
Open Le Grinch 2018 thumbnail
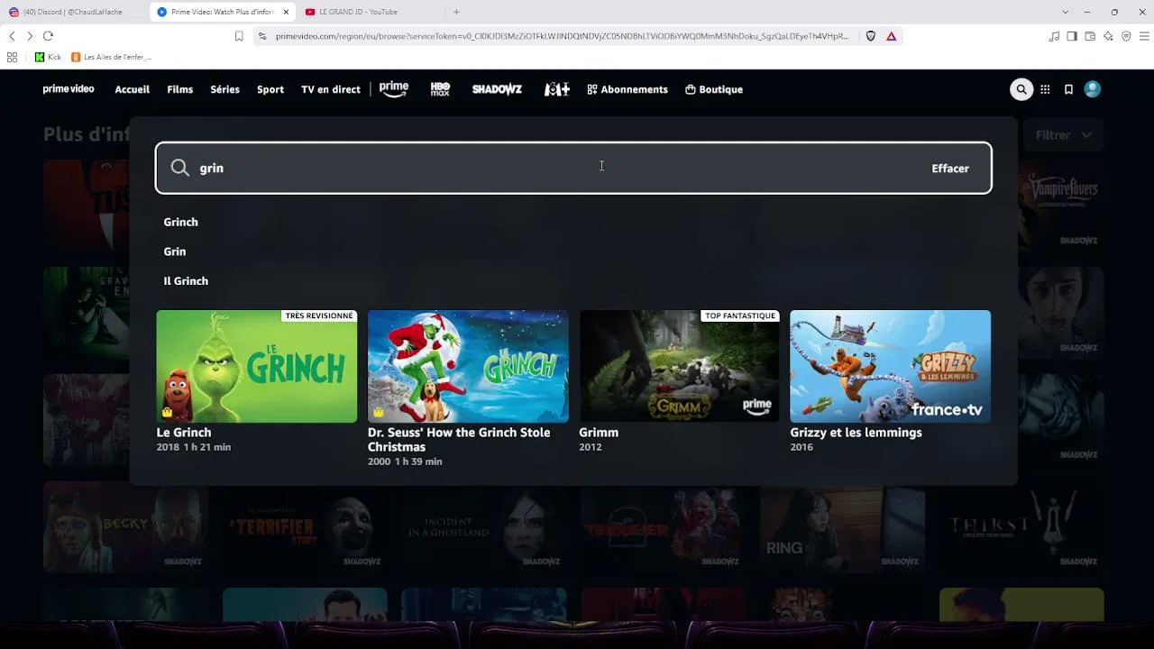(x=257, y=366)
